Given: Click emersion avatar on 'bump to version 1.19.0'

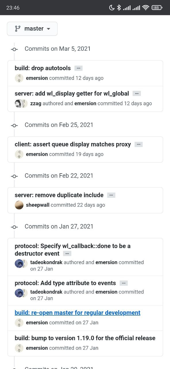Looking at the screenshot, I should coord(19,348).
